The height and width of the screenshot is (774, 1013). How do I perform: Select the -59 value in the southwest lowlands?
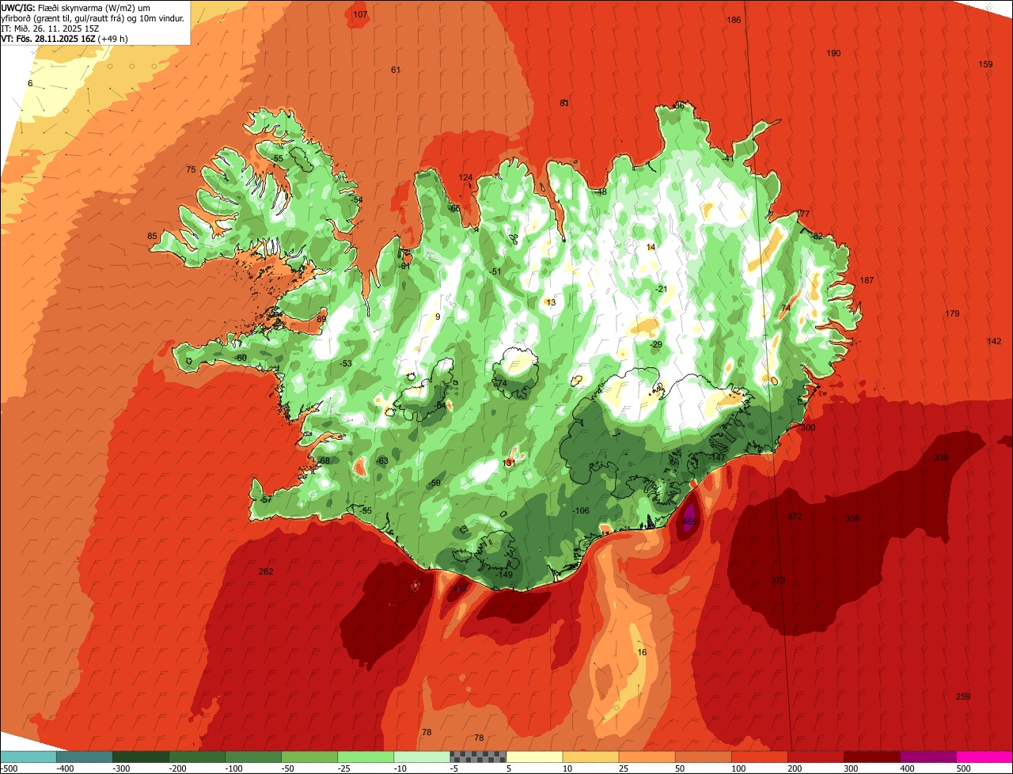(x=434, y=483)
